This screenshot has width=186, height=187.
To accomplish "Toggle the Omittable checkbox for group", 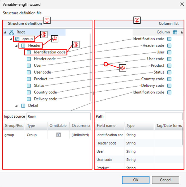I will 58,135.
